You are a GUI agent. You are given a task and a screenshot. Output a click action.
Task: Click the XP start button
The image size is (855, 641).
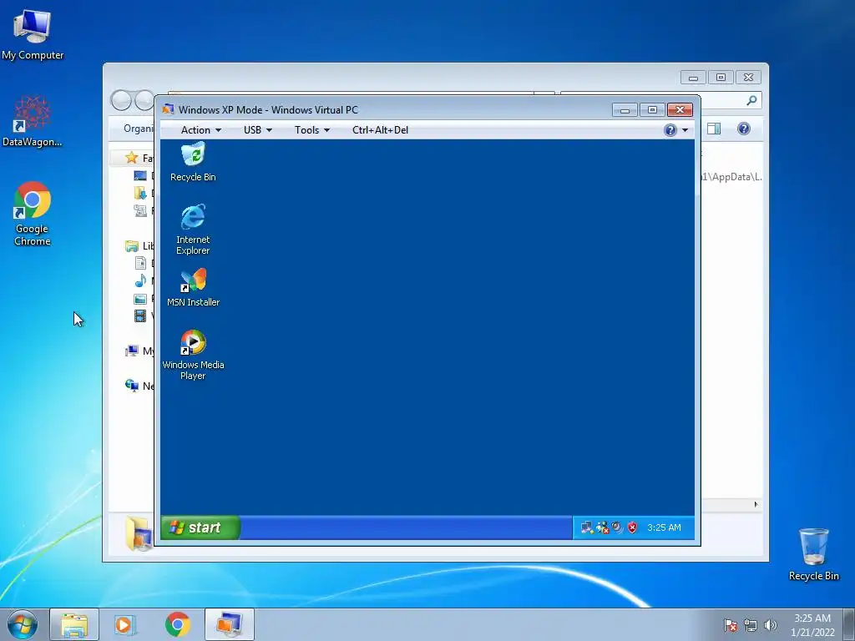[200, 527]
